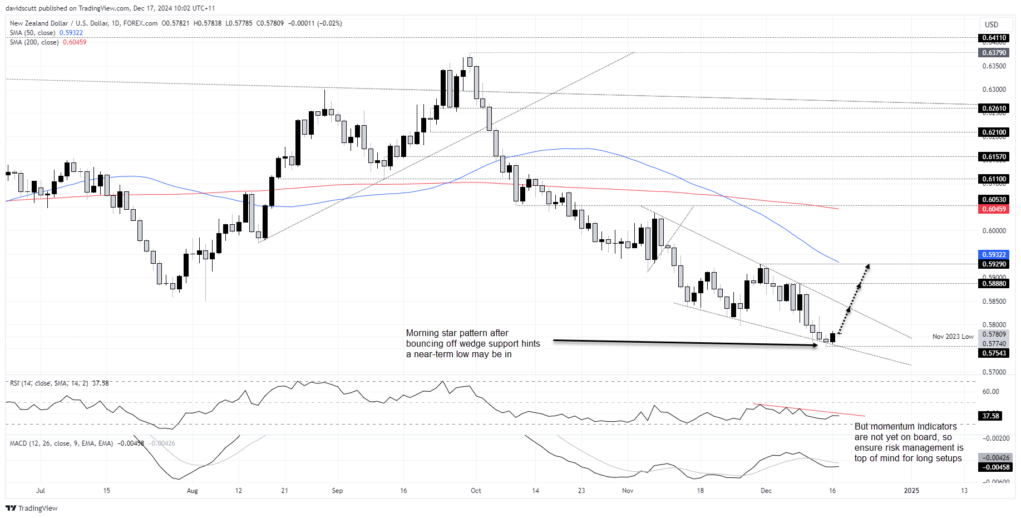Select the 0.62100 price label
1021x518 pixels.
point(994,132)
